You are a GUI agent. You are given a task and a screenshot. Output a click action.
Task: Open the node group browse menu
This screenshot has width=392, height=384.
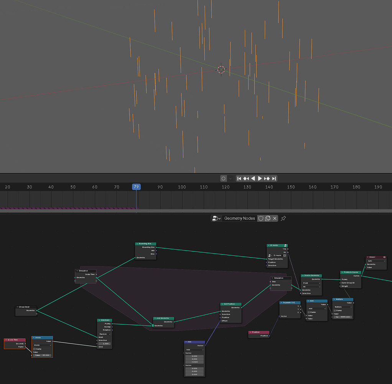coord(216,218)
